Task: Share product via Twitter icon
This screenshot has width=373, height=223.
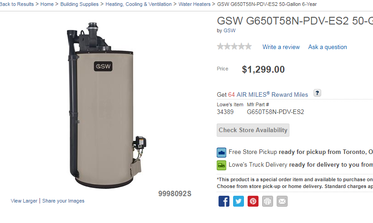Action: [x=239, y=201]
